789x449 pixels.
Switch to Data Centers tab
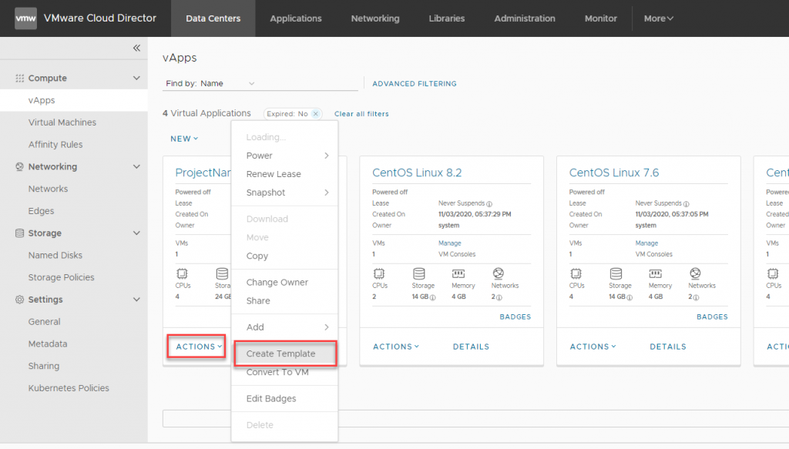(213, 18)
